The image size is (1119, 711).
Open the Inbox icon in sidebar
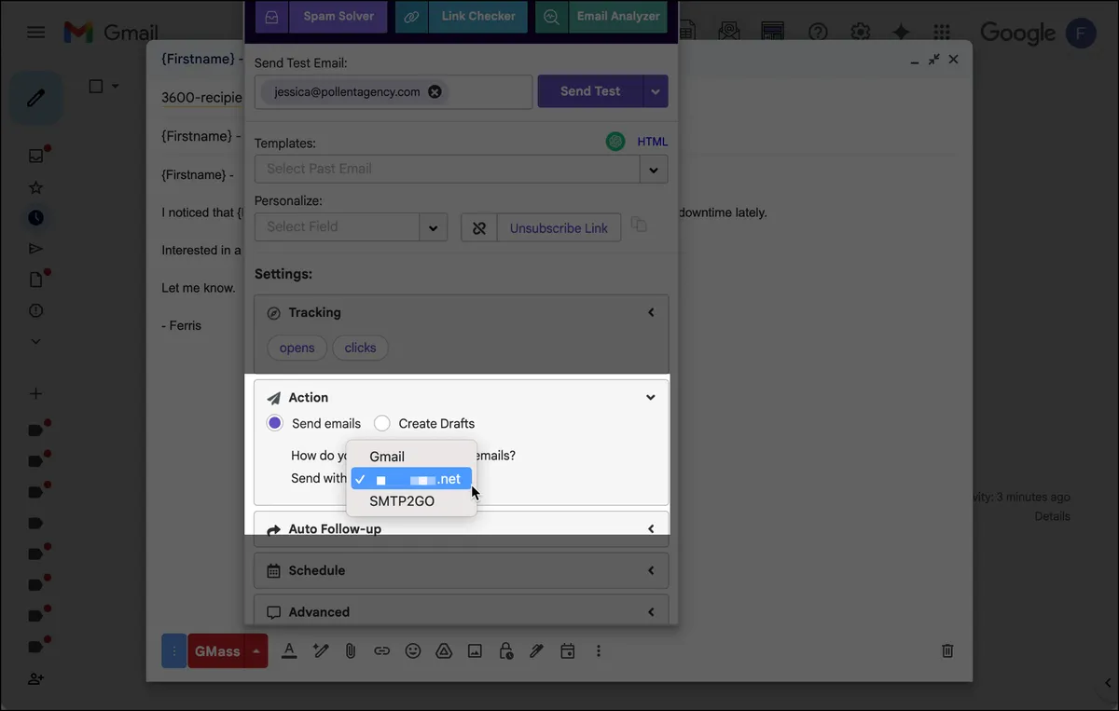35,156
